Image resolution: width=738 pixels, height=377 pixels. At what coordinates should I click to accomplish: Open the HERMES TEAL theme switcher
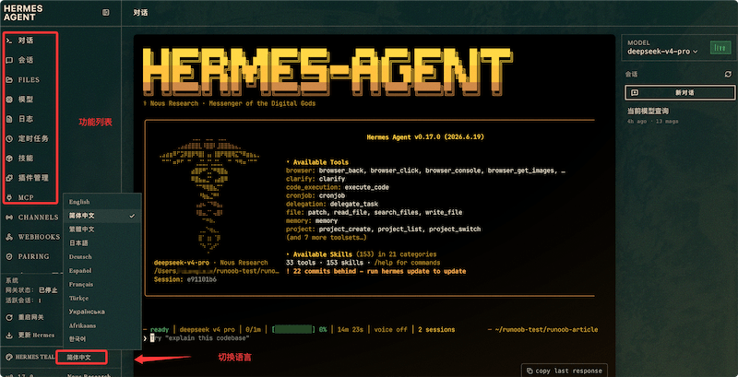30,358
